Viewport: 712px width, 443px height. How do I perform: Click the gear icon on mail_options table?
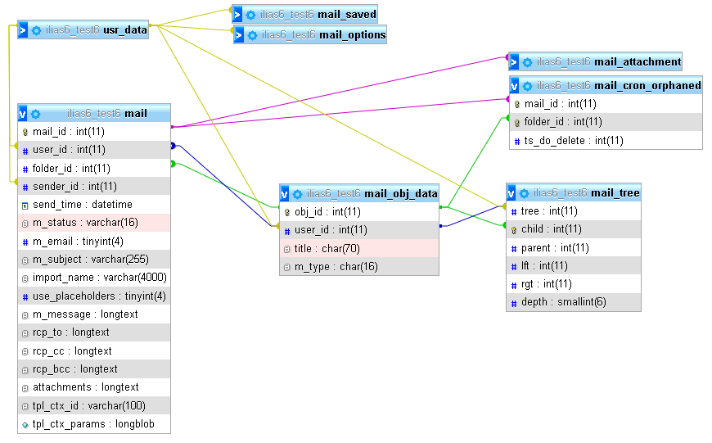click(x=252, y=35)
